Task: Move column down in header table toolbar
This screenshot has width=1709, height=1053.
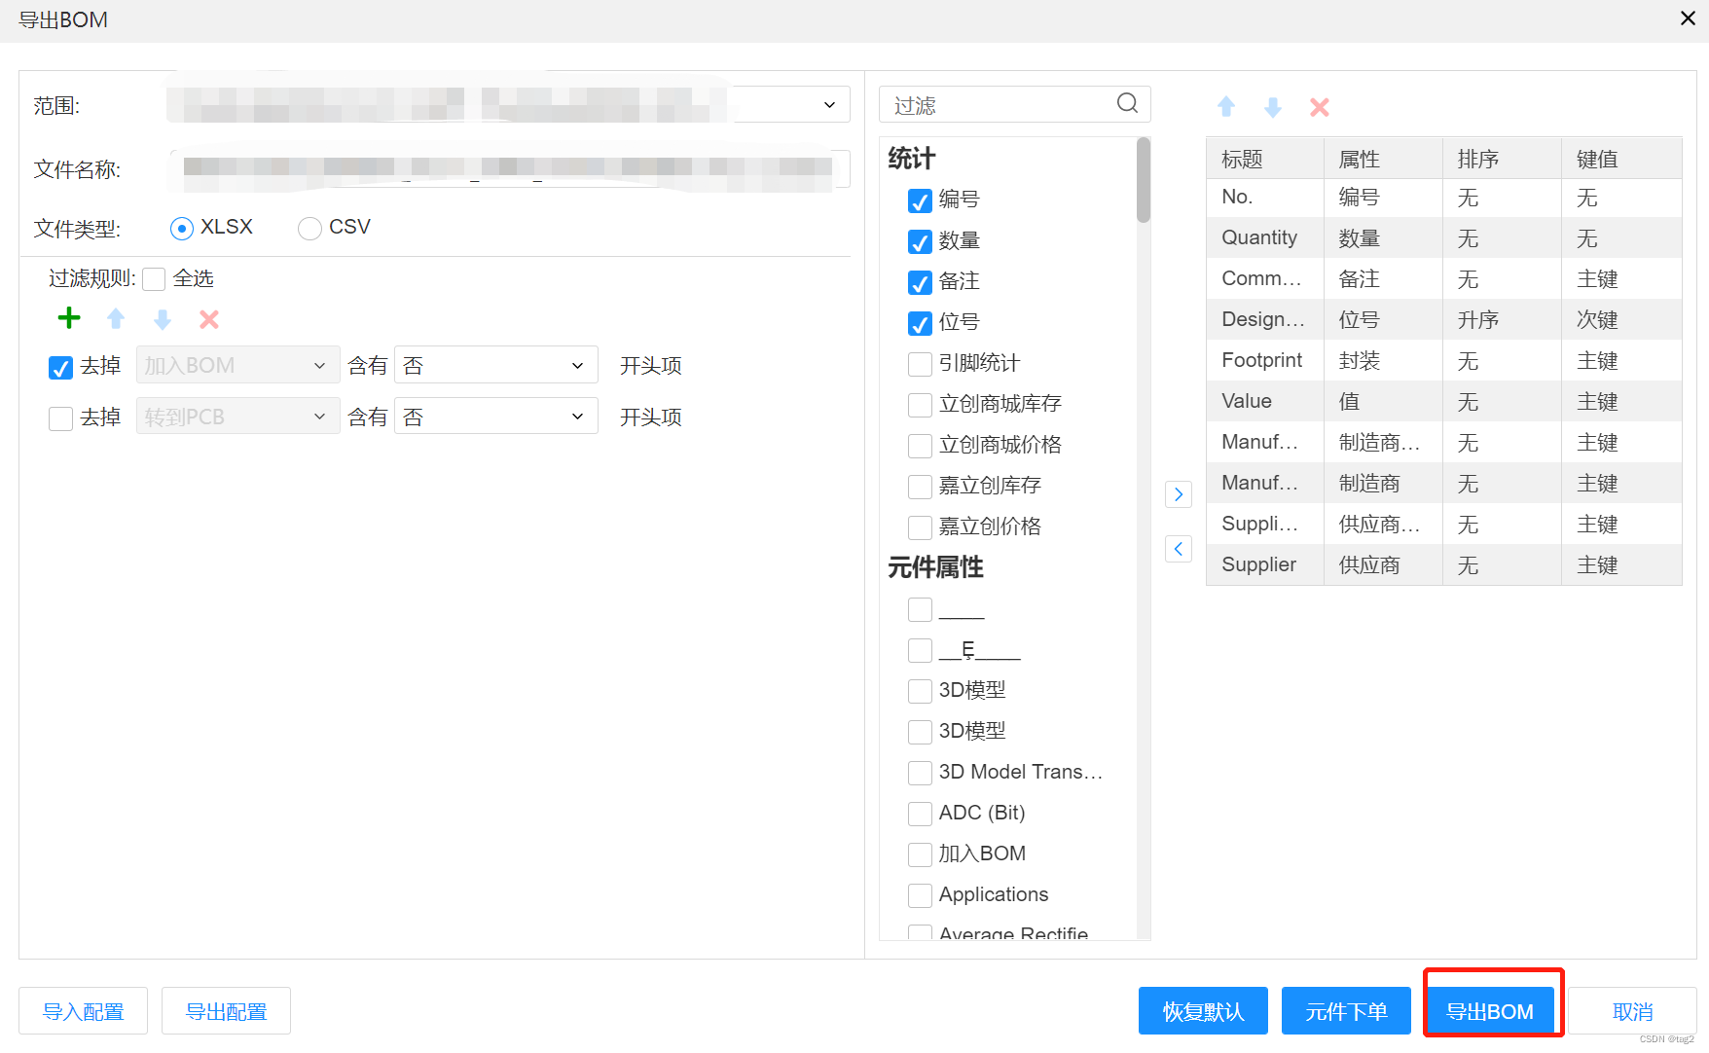Action: click(1273, 106)
